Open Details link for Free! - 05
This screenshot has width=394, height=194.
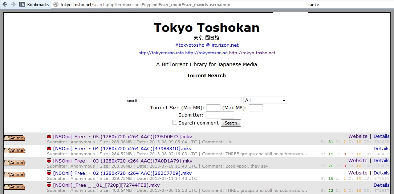[x=381, y=136]
